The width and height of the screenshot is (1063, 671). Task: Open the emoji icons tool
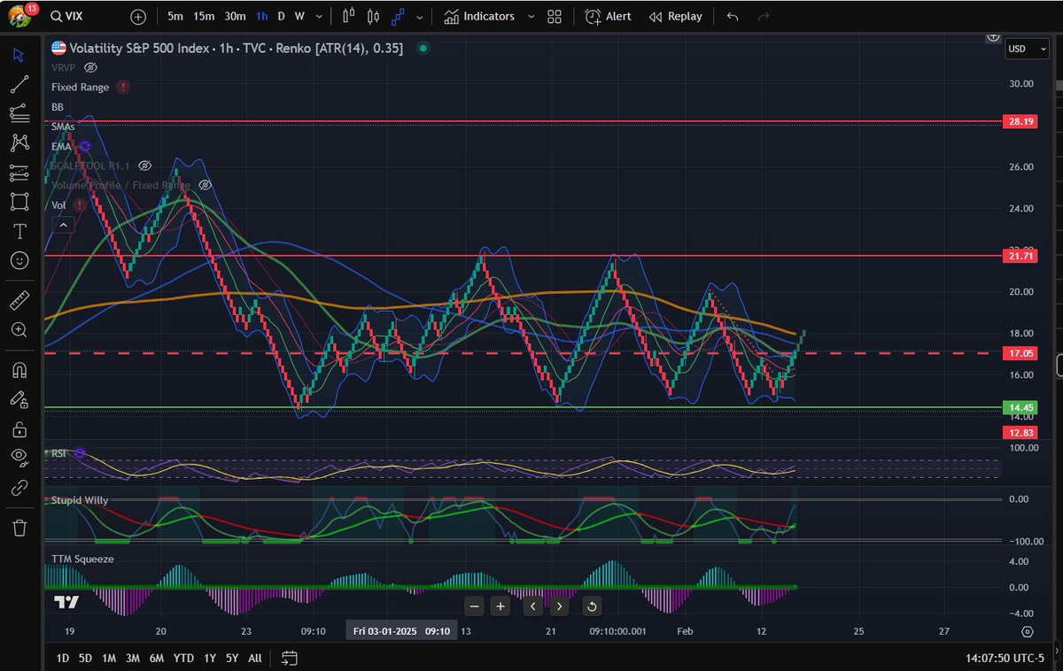pos(19,260)
